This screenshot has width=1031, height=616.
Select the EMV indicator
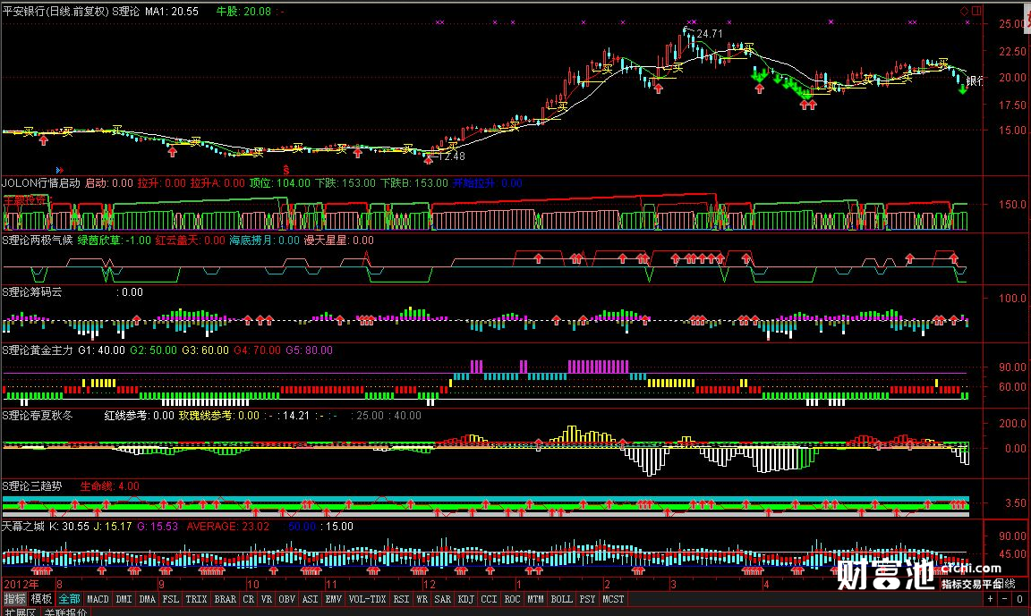[x=333, y=599]
